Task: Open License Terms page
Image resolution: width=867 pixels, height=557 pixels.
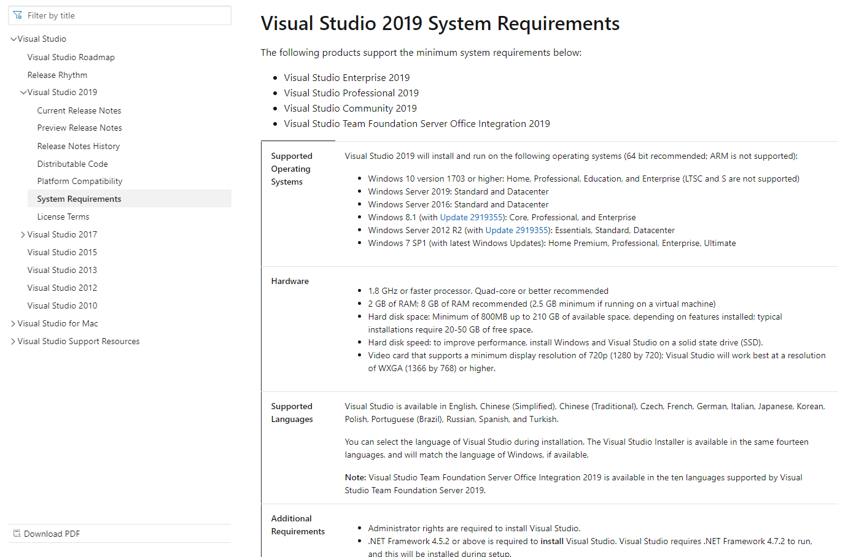Action: tap(63, 217)
